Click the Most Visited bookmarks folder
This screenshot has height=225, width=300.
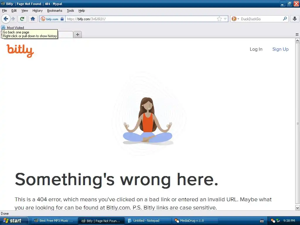point(13,28)
